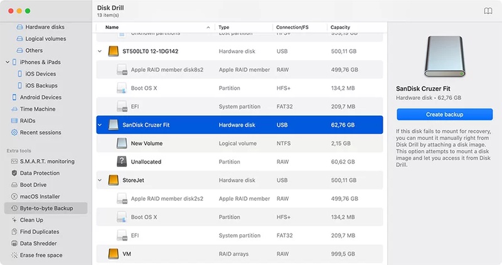Click the VM orange disk icon
502x265 pixels.
point(114,254)
